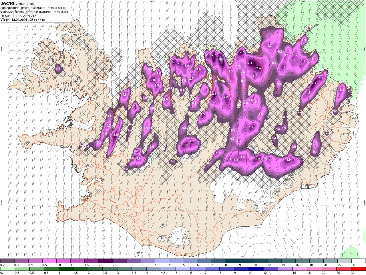This screenshot has width=366, height=275.
Task: Select bottom legend dark green swatch between 1 and 1.5
Action: (x=66, y=269)
